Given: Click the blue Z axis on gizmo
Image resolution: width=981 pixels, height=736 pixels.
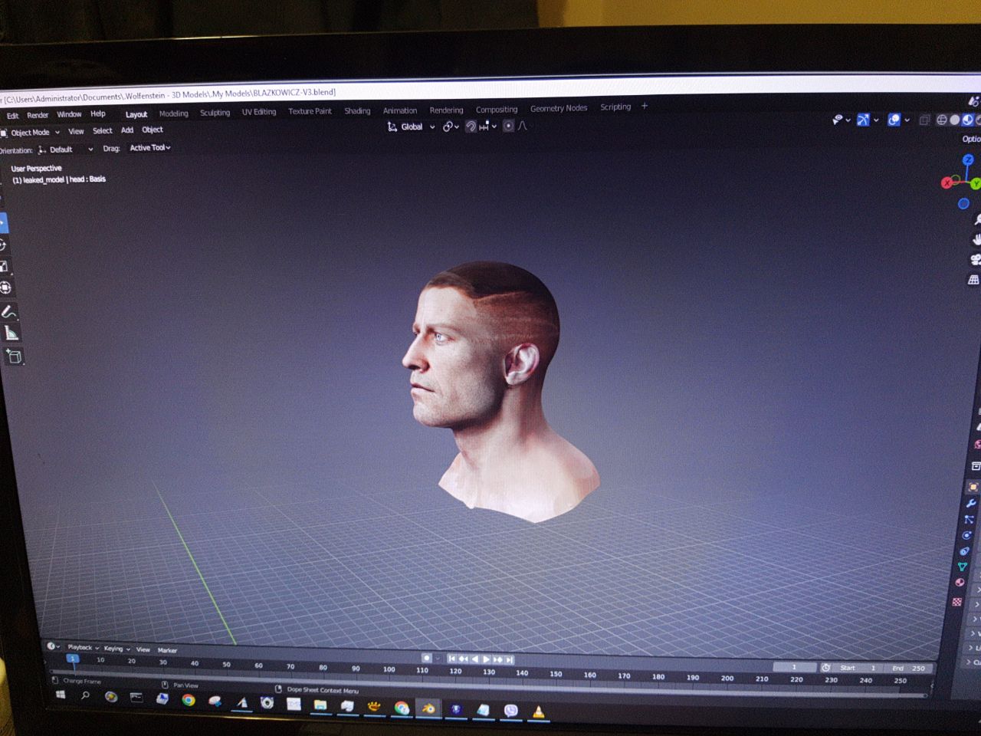Looking at the screenshot, I should pyautogui.click(x=968, y=159).
